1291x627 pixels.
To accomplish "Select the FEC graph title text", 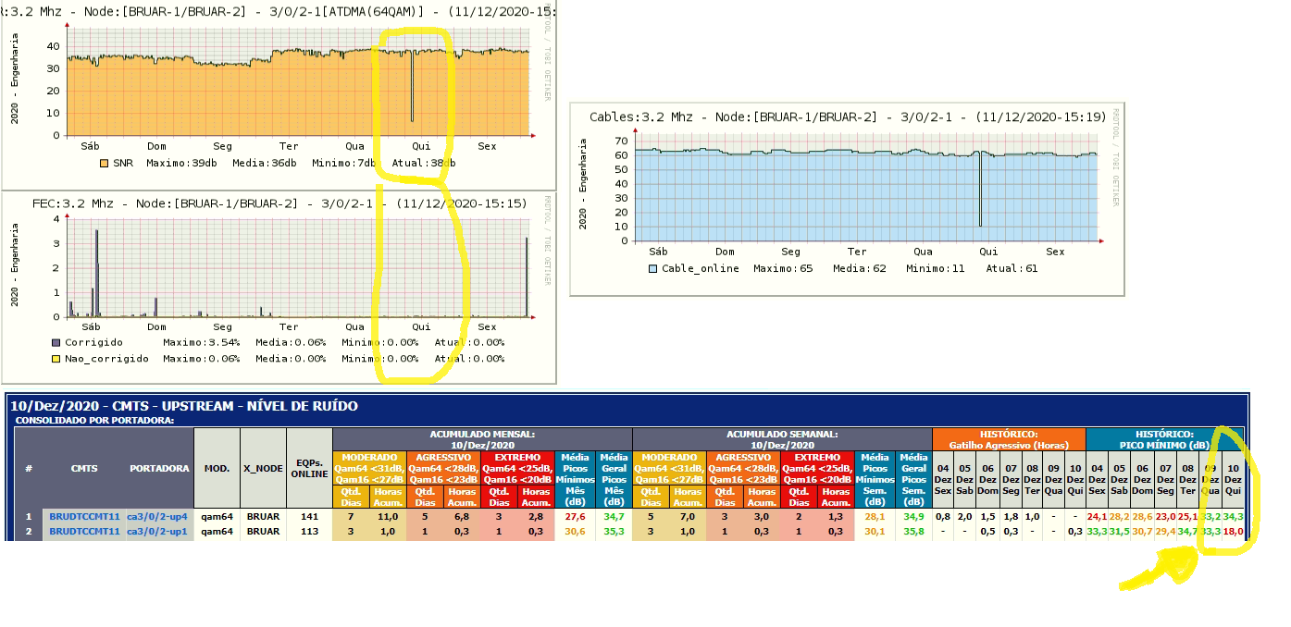I will tap(279, 203).
